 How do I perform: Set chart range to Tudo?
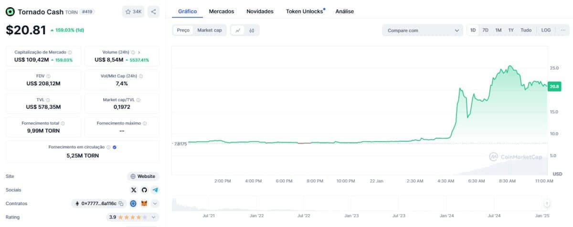[x=526, y=30]
